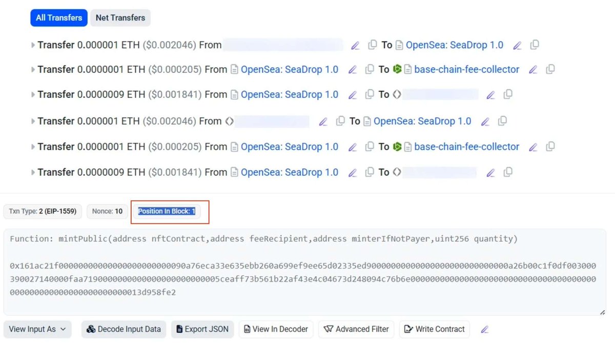
Task: Edit SeaDrop sender tag in fifth transfer row
Action: coord(352,148)
